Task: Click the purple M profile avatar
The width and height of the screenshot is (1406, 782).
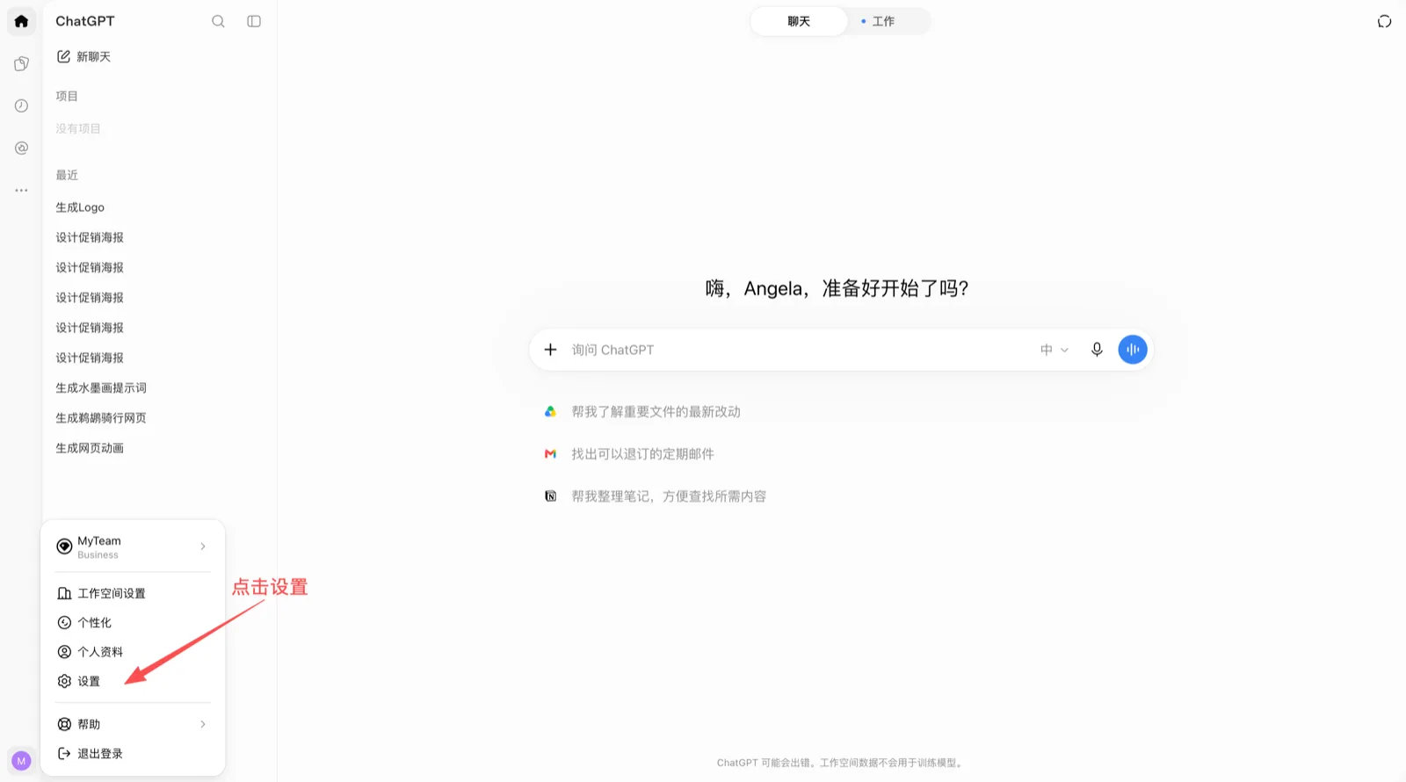Action: 21,761
